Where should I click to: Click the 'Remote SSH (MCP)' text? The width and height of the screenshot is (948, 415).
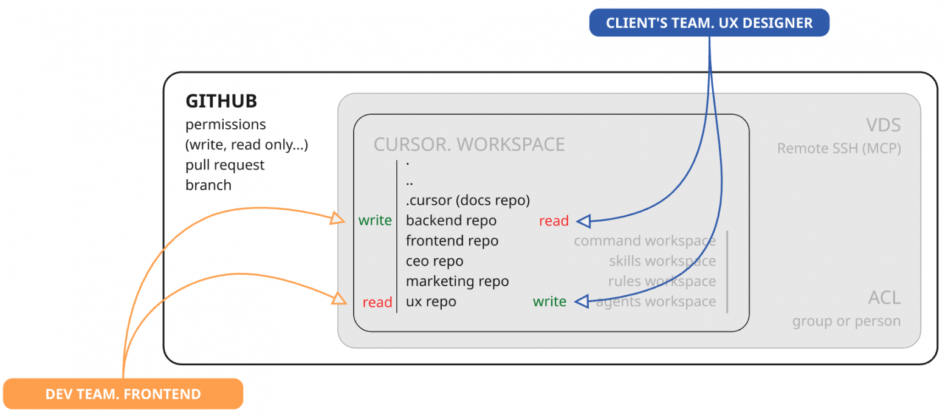839,148
